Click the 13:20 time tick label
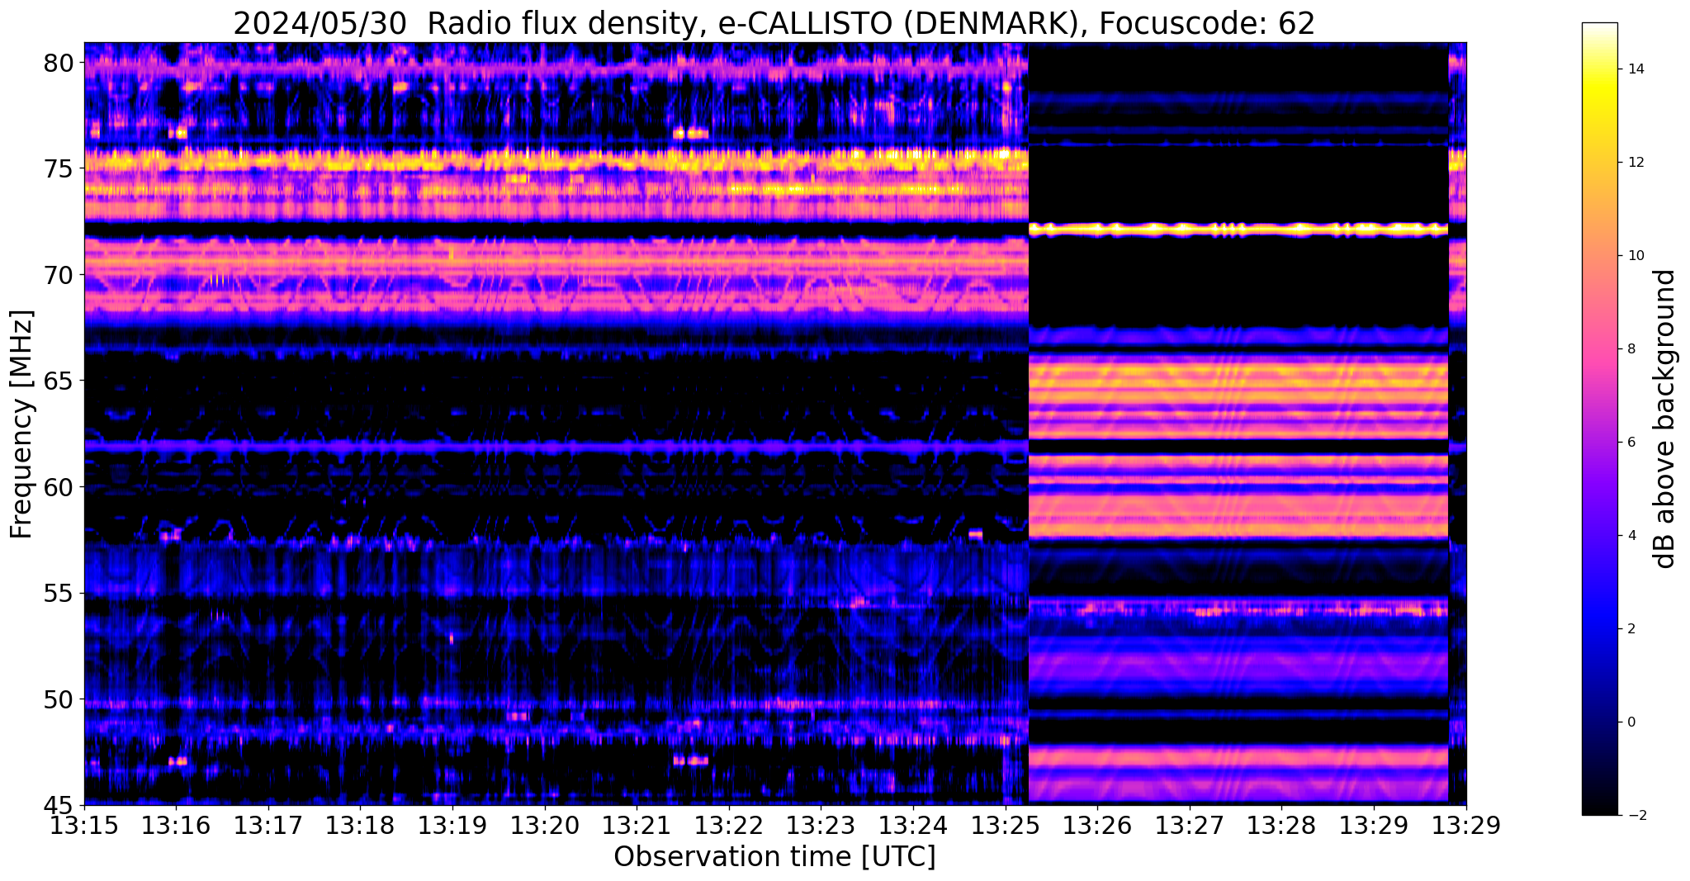Viewport: 1690px width, 881px height. [545, 826]
